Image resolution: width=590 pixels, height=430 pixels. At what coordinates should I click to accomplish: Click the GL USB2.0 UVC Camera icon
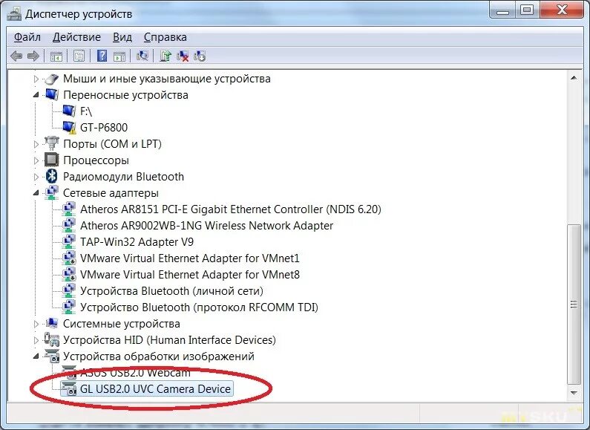click(69, 388)
